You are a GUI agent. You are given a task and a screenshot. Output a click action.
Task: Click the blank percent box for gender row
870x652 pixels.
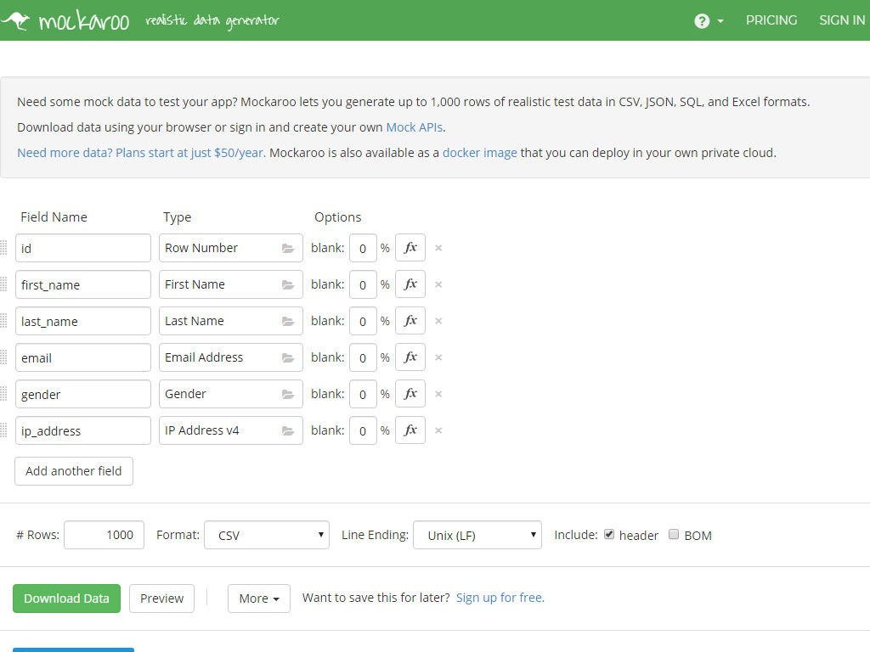[x=363, y=394]
